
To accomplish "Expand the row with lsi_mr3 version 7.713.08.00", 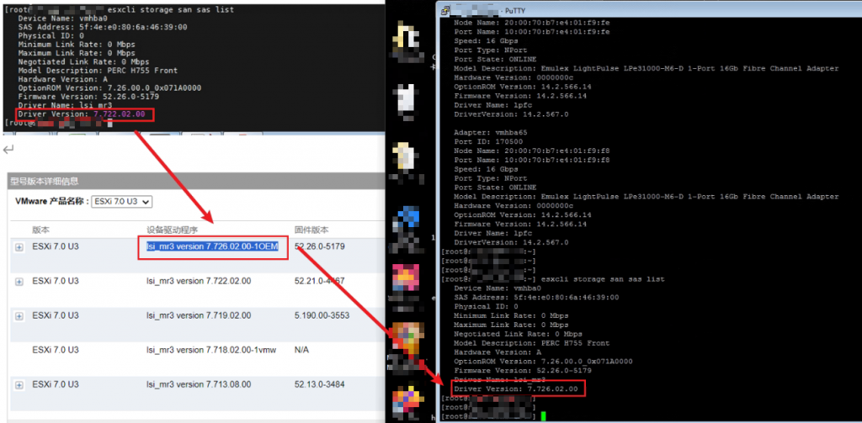I will coord(19,385).
